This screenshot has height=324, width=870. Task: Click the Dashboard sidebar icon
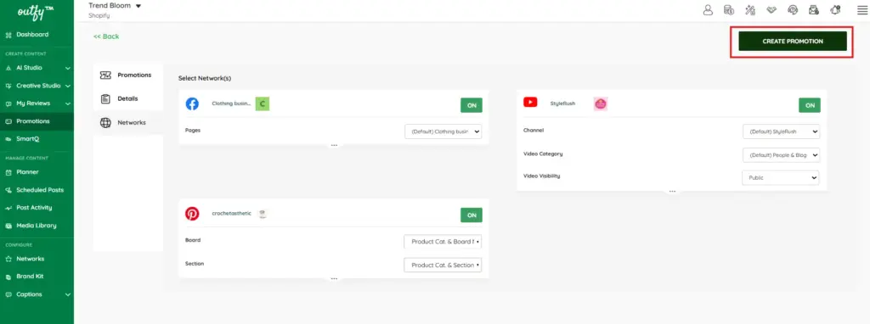[x=8, y=35]
